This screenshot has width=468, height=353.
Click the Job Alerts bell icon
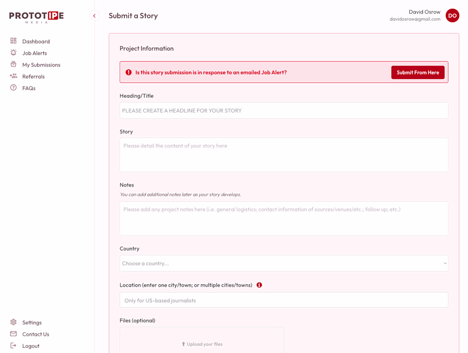pyautogui.click(x=14, y=53)
